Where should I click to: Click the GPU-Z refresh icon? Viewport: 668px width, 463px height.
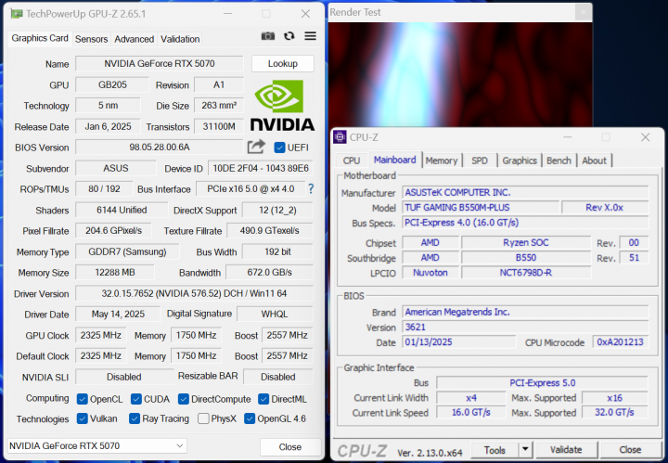tap(289, 36)
